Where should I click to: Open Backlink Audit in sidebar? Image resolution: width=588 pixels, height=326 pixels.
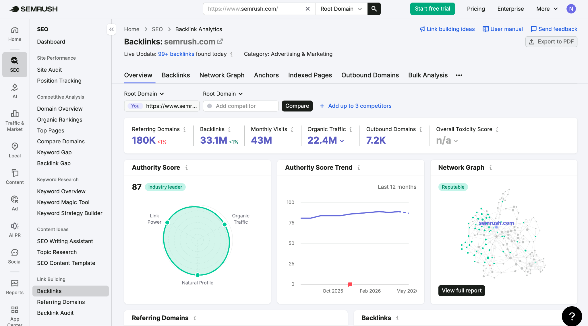[55, 313]
